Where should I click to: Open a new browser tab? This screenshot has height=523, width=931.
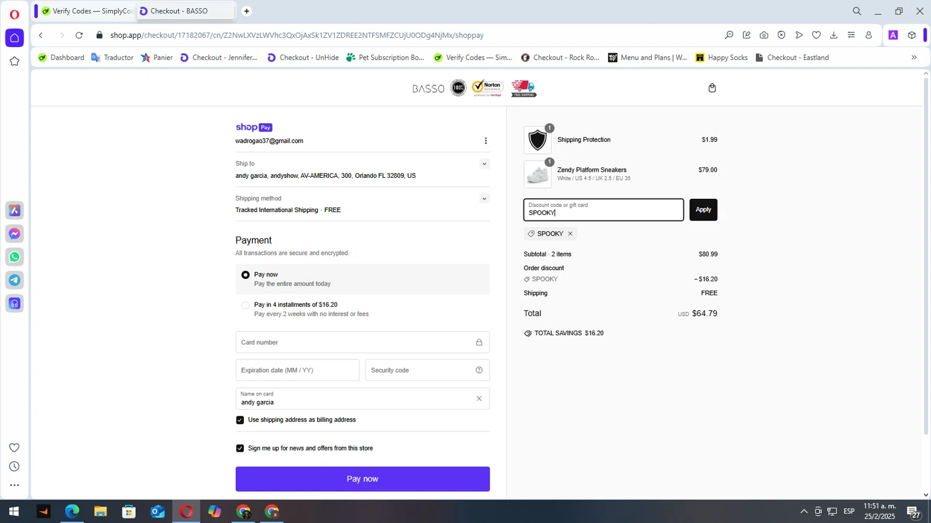246,11
